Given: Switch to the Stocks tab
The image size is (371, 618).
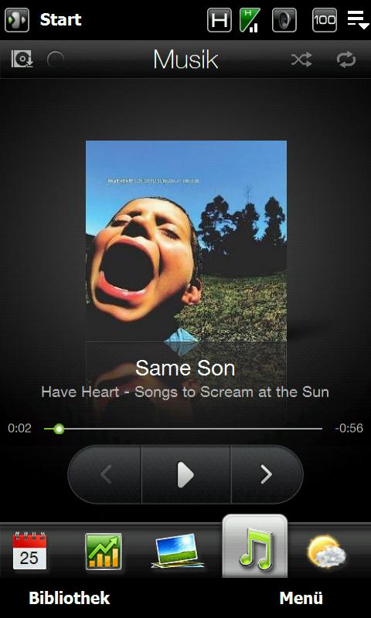Looking at the screenshot, I should (x=104, y=551).
